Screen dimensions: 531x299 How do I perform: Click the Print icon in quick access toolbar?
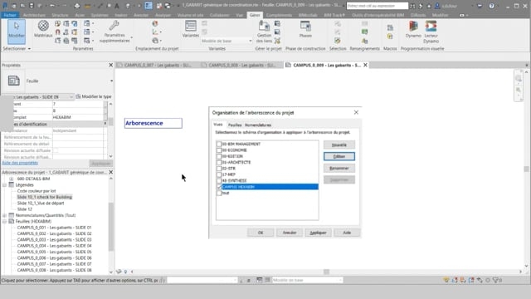[77, 6]
